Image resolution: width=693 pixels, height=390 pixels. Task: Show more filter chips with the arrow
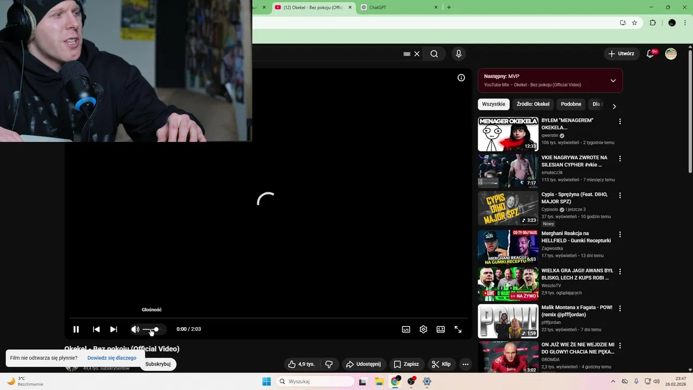[614, 106]
